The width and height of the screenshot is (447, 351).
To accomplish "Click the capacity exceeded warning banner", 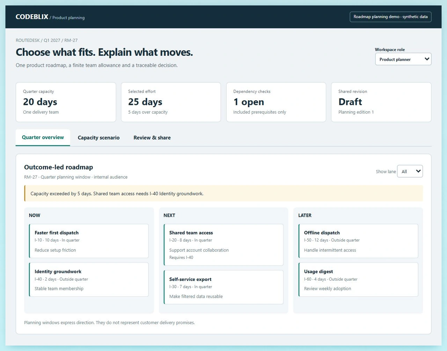I will (223, 193).
